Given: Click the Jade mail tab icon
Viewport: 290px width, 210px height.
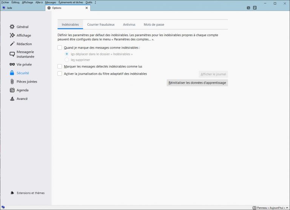Looking at the screenshot, I should [4, 8].
